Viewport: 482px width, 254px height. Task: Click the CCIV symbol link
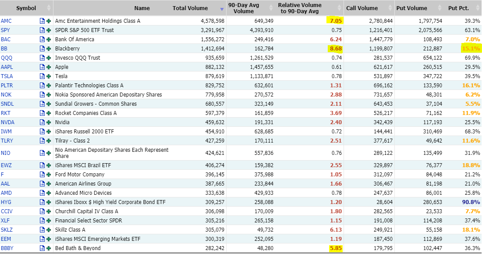point(7,211)
